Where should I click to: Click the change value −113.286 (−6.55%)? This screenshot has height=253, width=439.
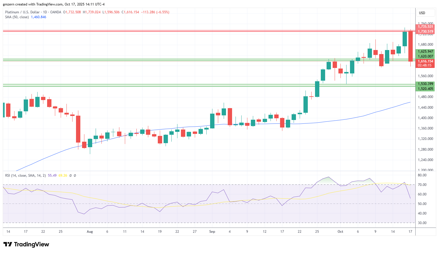point(155,12)
